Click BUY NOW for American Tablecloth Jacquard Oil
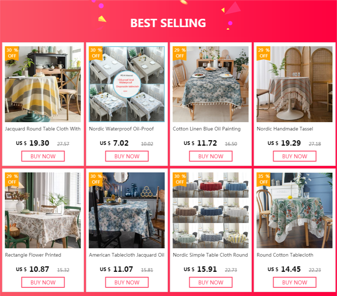Viewport: 337px width, 296px height. (127, 282)
